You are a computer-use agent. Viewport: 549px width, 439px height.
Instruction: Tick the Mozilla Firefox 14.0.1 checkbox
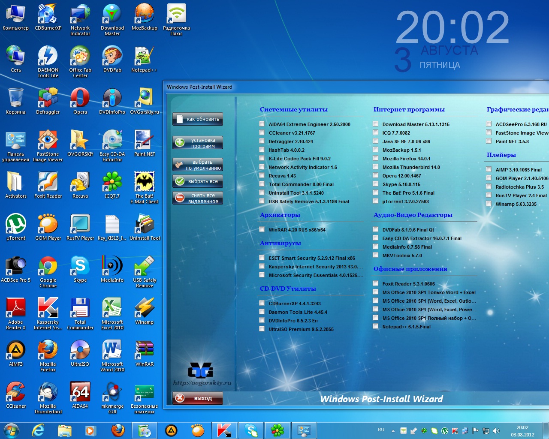pos(375,159)
